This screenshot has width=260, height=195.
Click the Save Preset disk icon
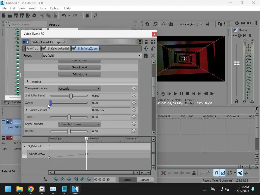click(146, 56)
